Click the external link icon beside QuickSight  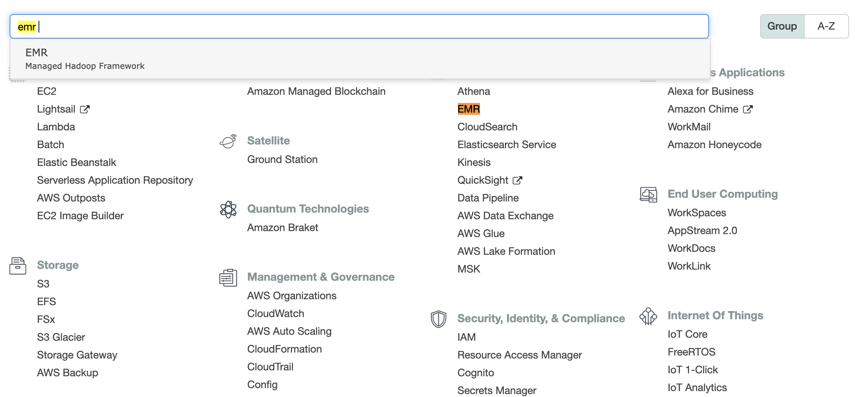517,180
